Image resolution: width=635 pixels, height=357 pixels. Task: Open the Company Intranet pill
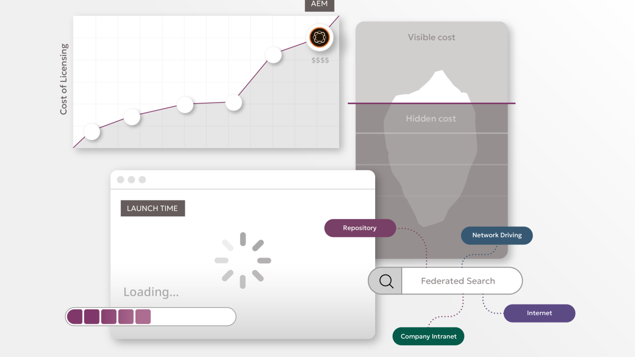(x=428, y=336)
